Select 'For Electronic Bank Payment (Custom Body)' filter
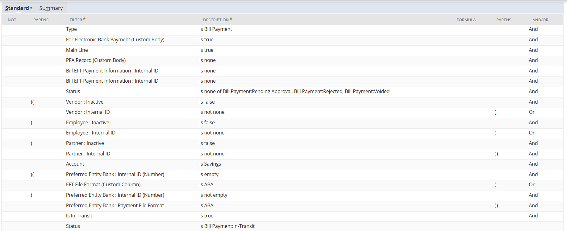567x231 pixels. [115, 39]
